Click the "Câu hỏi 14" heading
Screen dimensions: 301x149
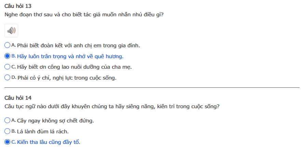pyautogui.click(x=18, y=98)
